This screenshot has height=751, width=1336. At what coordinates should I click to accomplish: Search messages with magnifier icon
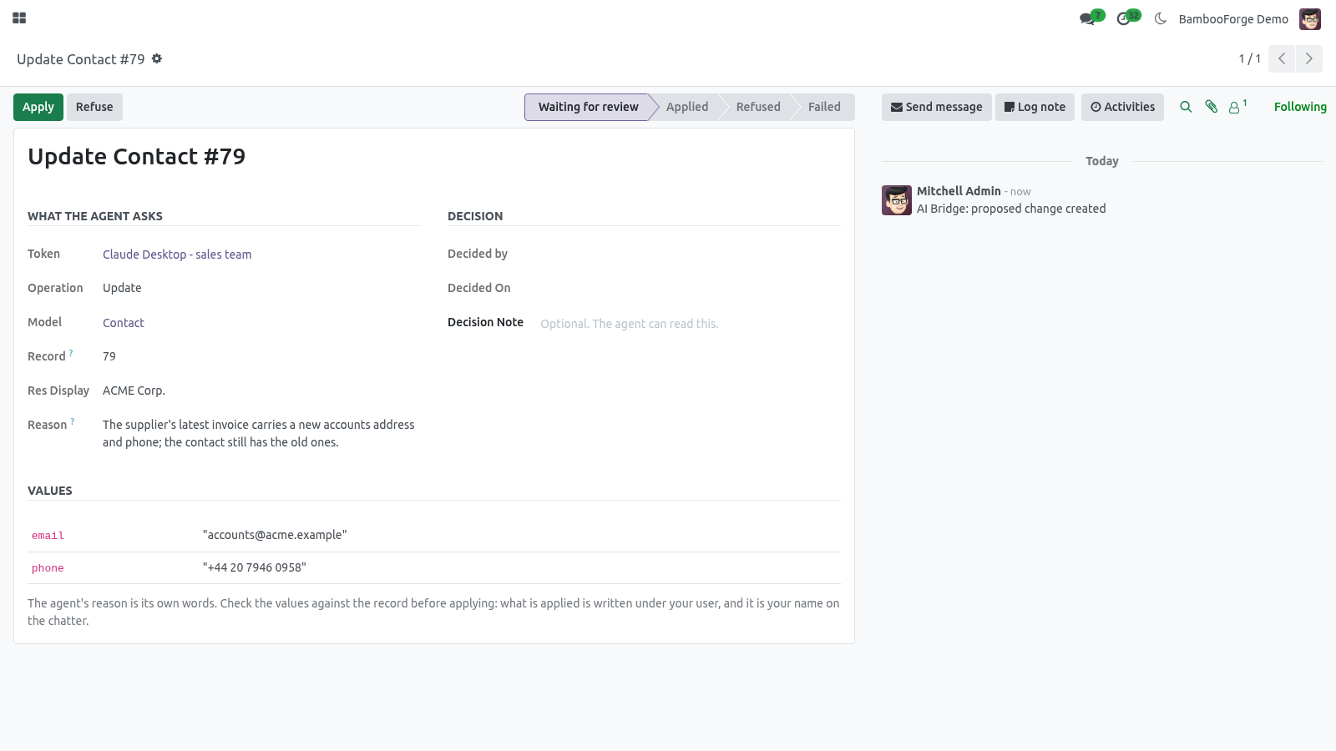[1186, 107]
